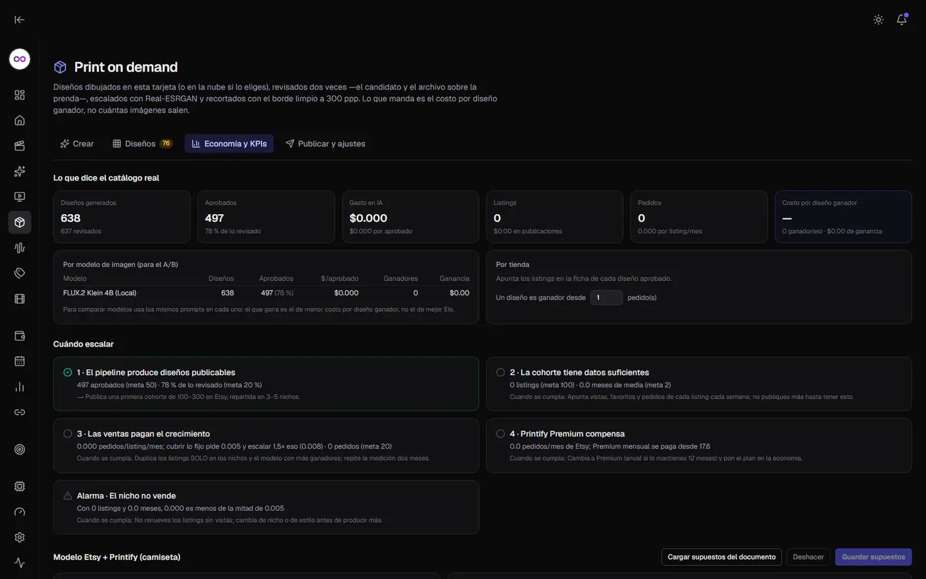Open the settings gear icon in sidebar
The height and width of the screenshot is (579, 926).
coord(20,537)
